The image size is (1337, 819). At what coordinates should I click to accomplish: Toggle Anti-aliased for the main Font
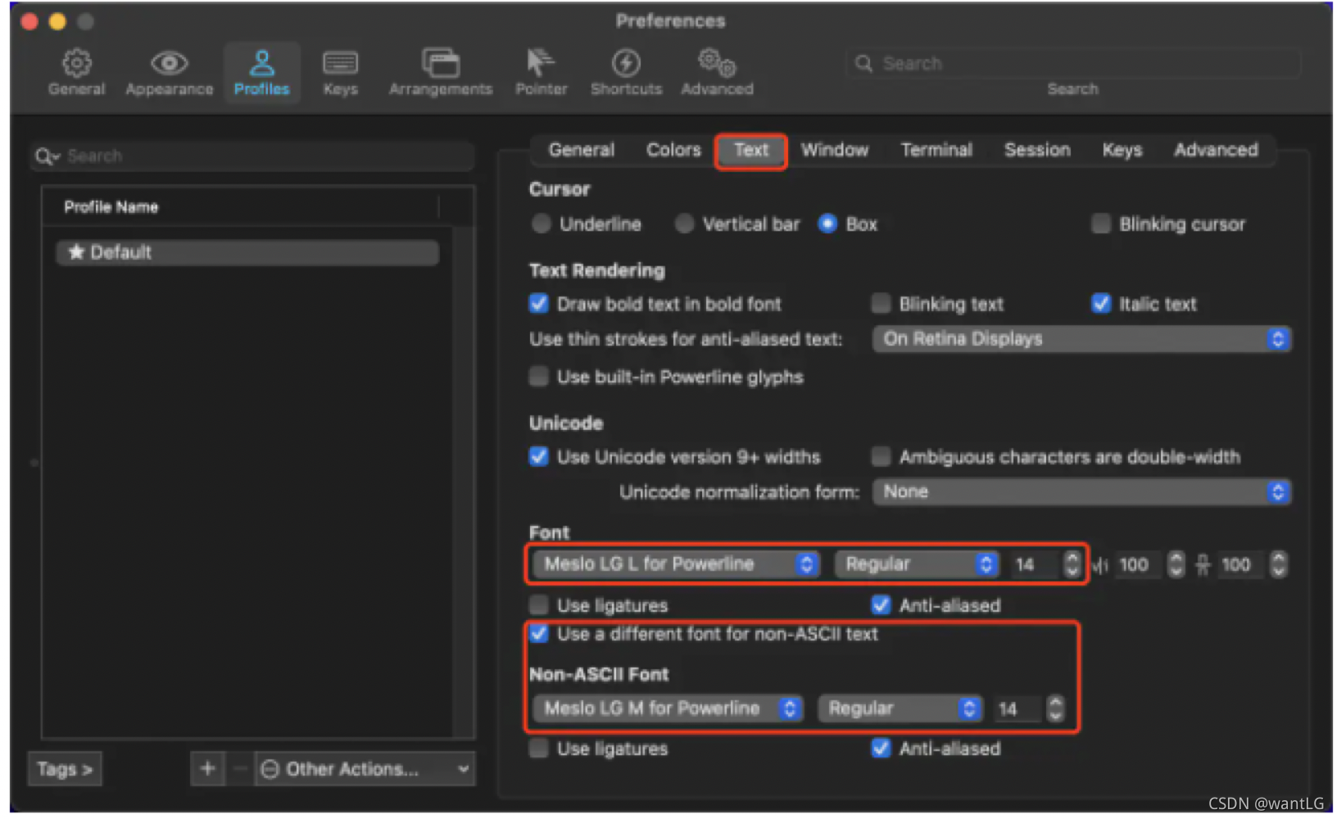click(881, 604)
